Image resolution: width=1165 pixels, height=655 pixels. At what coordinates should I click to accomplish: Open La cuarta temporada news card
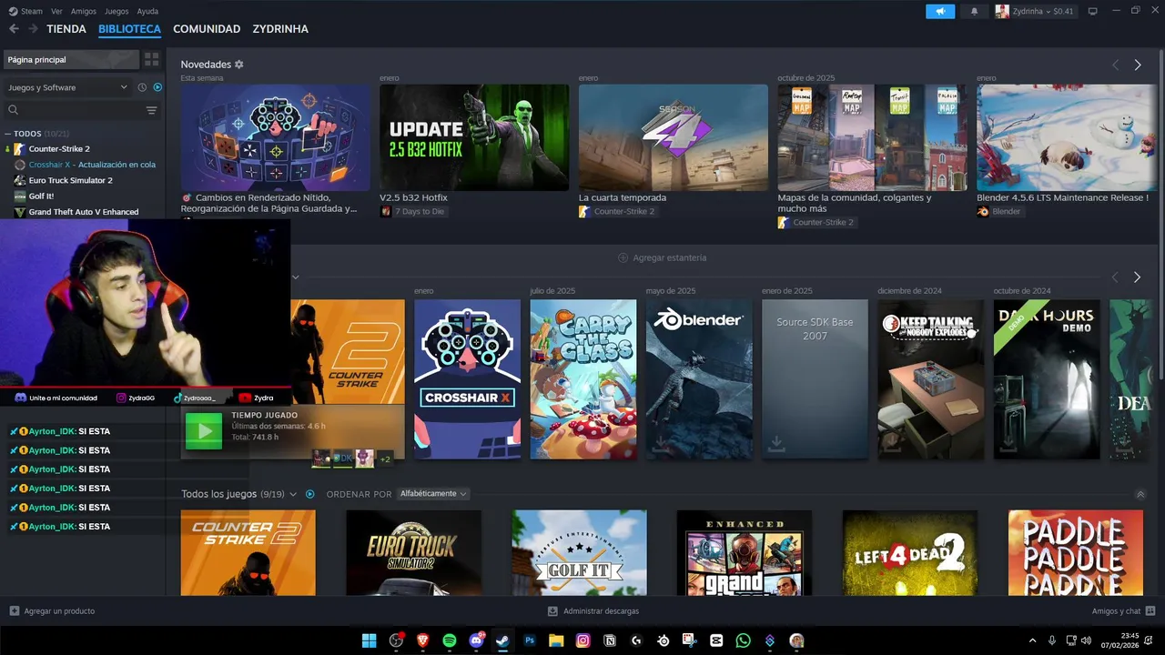pyautogui.click(x=674, y=137)
